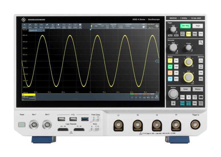
Task: Open the Menu button at bottom right
Action: coord(157,97)
